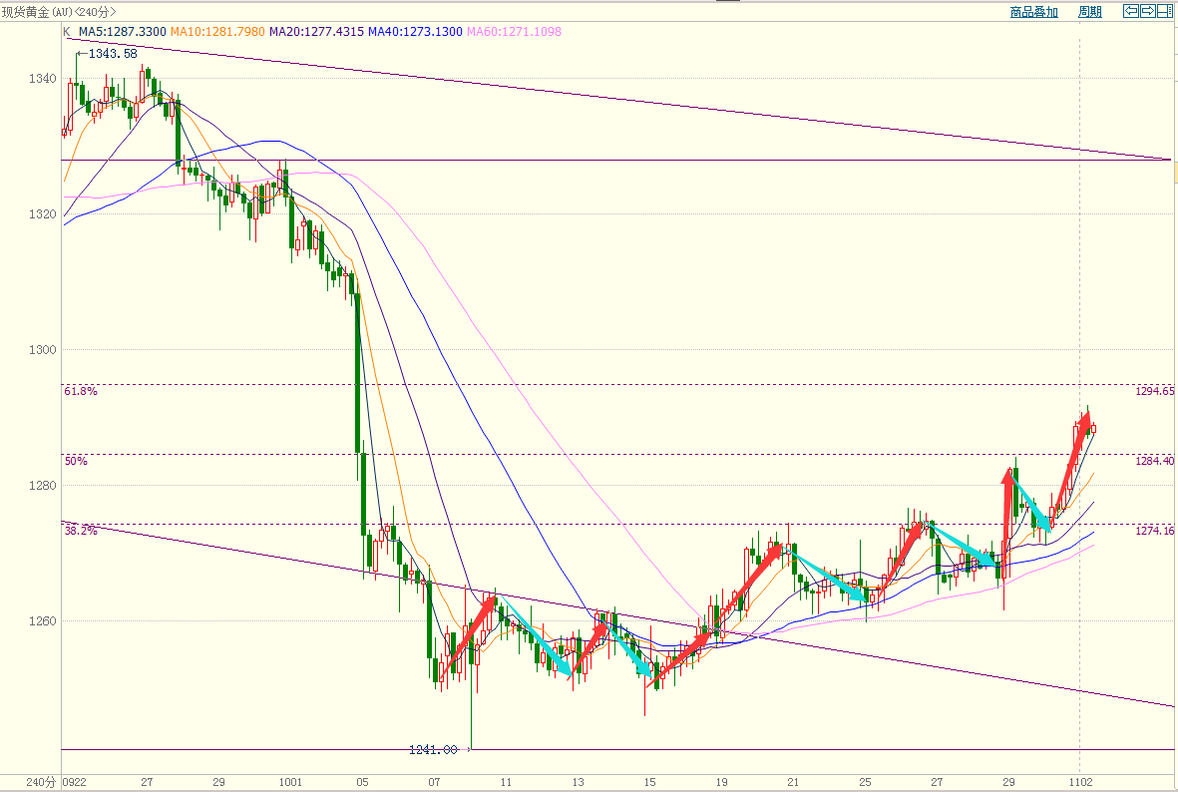Click the 240分 period label at bottom-left
The width and height of the screenshot is (1178, 792).
click(x=41, y=782)
